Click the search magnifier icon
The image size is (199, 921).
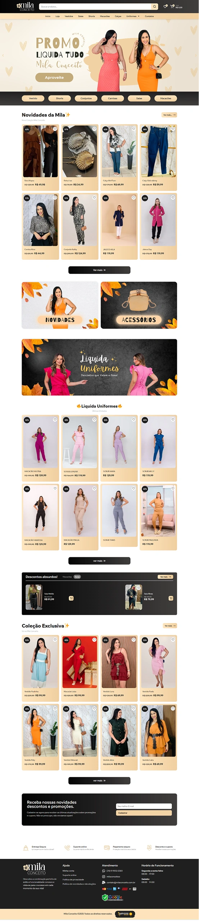click(x=154, y=6)
